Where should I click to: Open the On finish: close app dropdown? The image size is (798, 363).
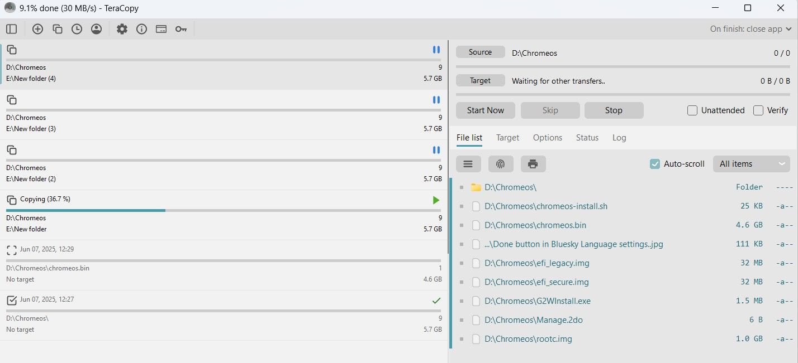coord(750,29)
